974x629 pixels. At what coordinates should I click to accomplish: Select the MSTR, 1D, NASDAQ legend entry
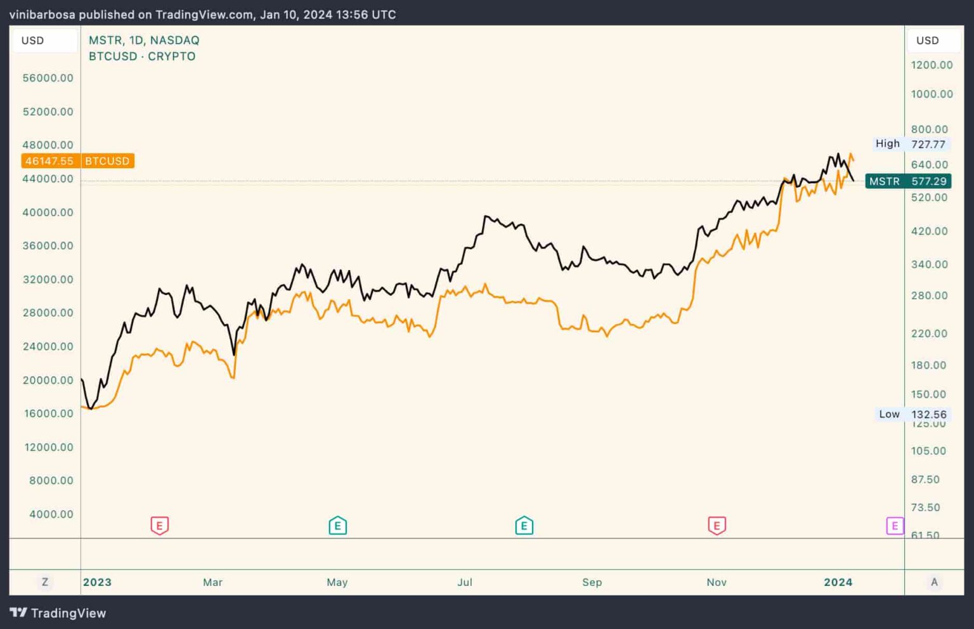click(143, 39)
